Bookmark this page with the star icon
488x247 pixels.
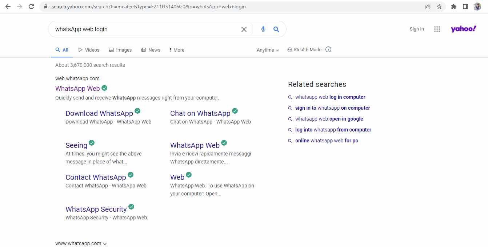pos(439,7)
